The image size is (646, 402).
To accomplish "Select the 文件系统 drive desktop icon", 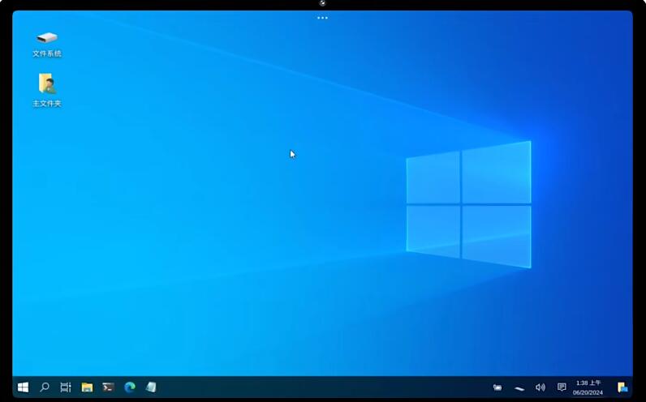I will [47, 44].
